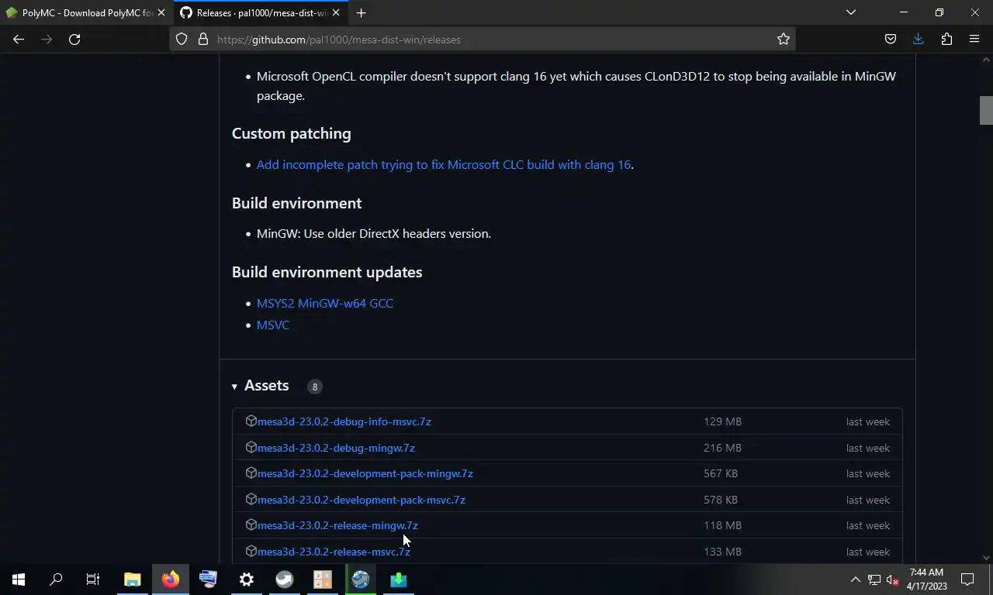
Task: Click the muted volume tray icon
Action: [x=892, y=580]
